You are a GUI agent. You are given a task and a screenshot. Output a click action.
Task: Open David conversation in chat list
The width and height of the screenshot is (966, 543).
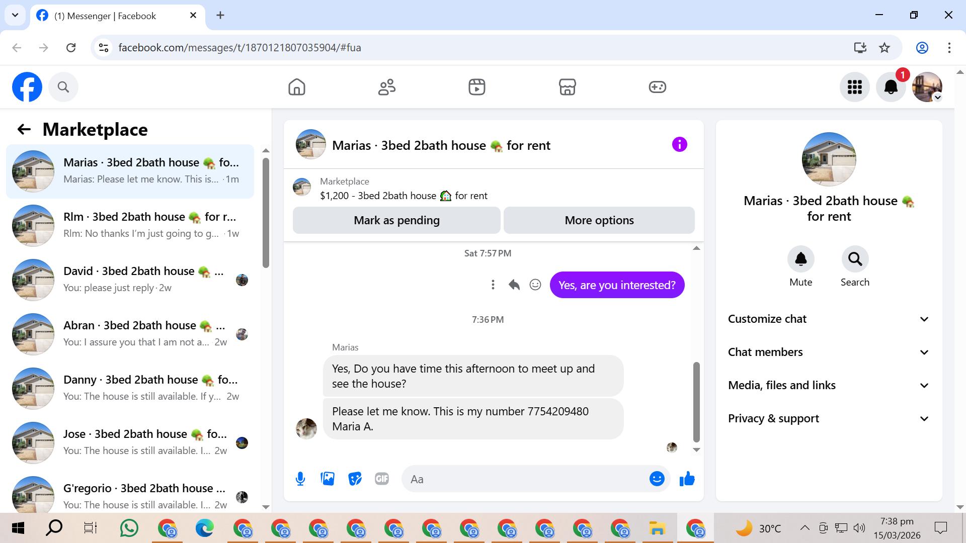(130, 280)
